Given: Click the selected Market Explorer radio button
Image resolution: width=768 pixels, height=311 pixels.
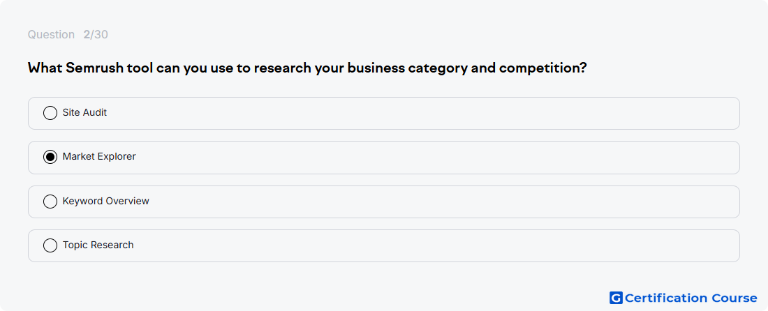Looking at the screenshot, I should tap(50, 157).
